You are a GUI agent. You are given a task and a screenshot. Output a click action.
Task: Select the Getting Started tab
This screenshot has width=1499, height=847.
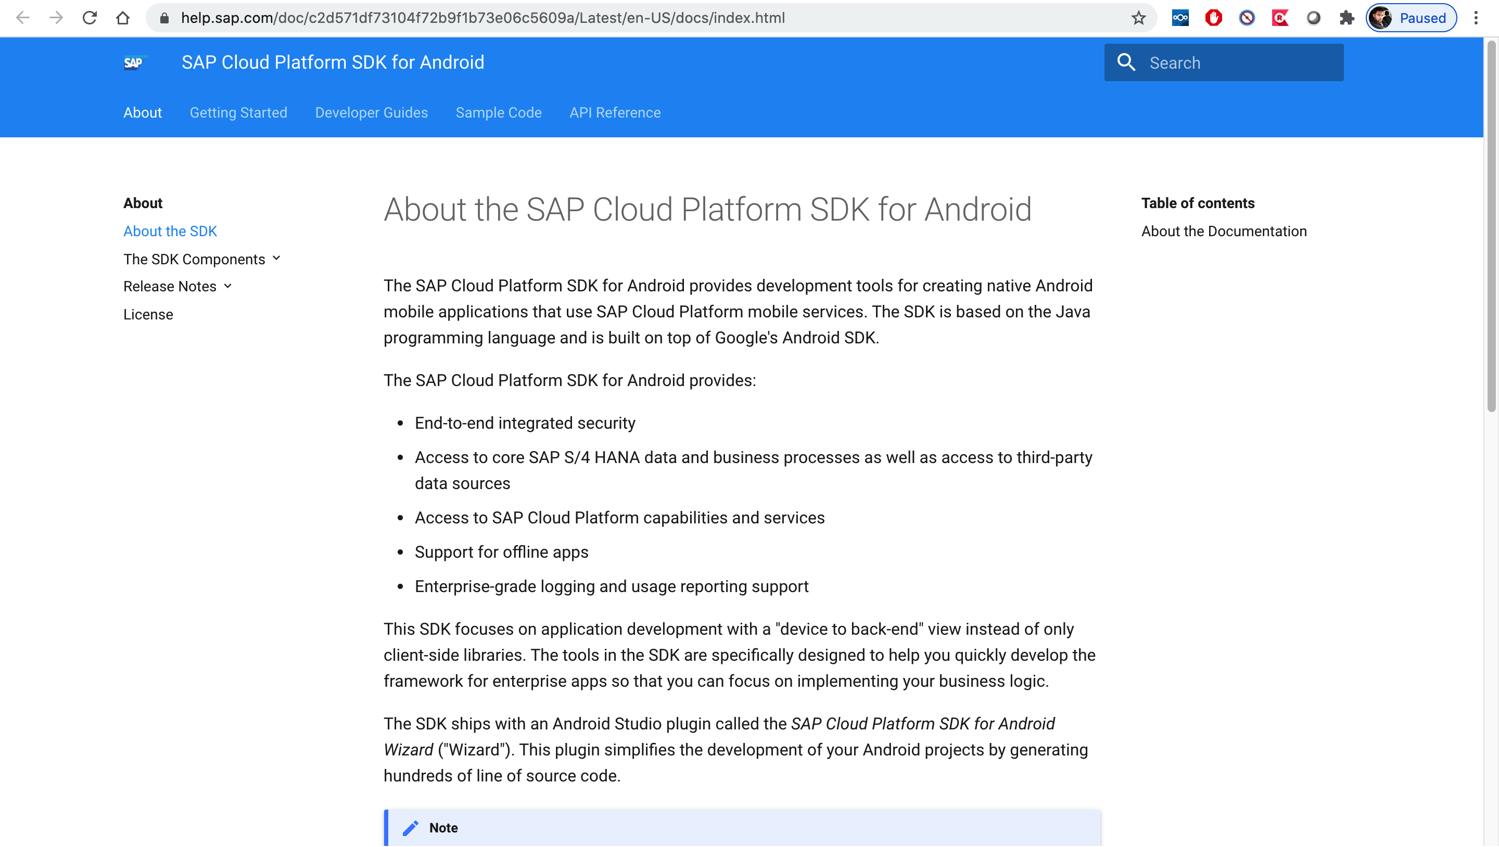tap(238, 112)
